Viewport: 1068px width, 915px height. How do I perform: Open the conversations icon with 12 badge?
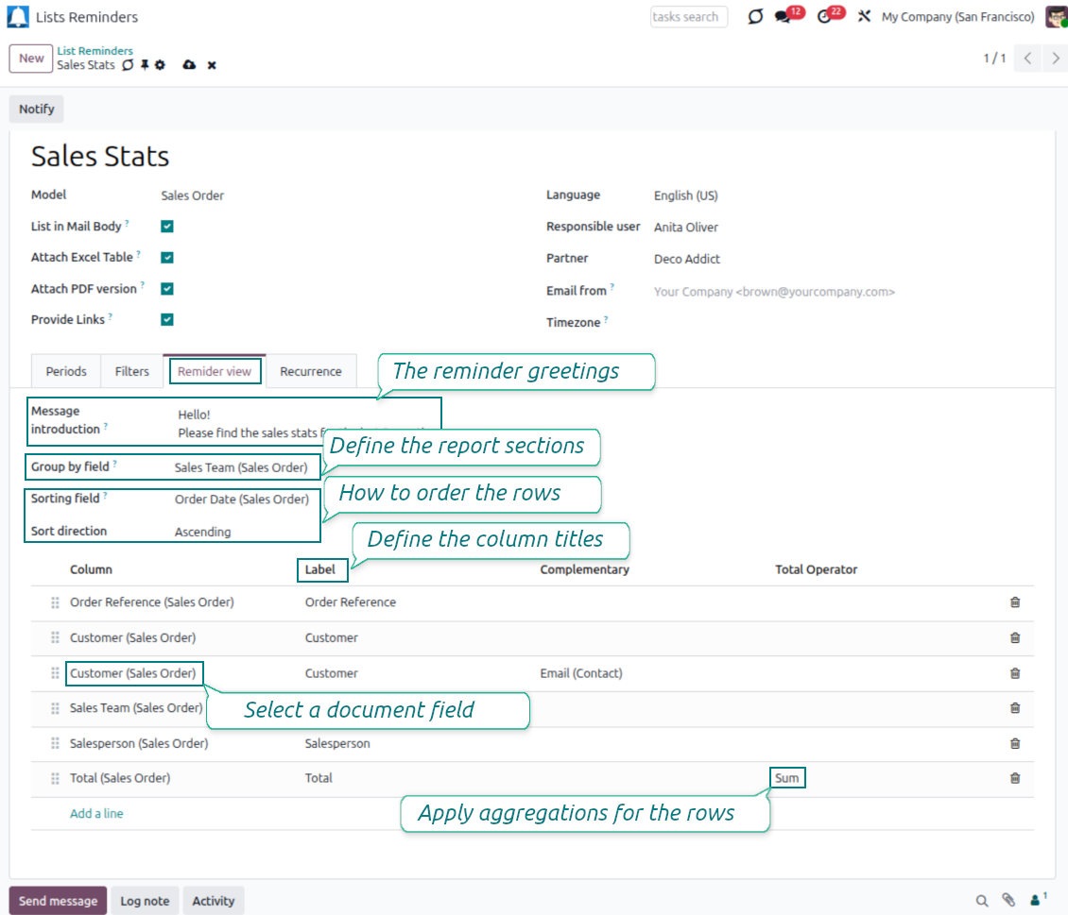(783, 17)
